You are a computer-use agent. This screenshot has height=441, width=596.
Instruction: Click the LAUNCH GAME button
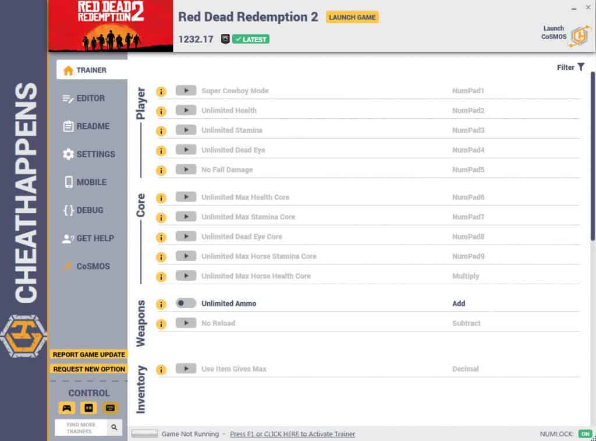[x=353, y=17]
